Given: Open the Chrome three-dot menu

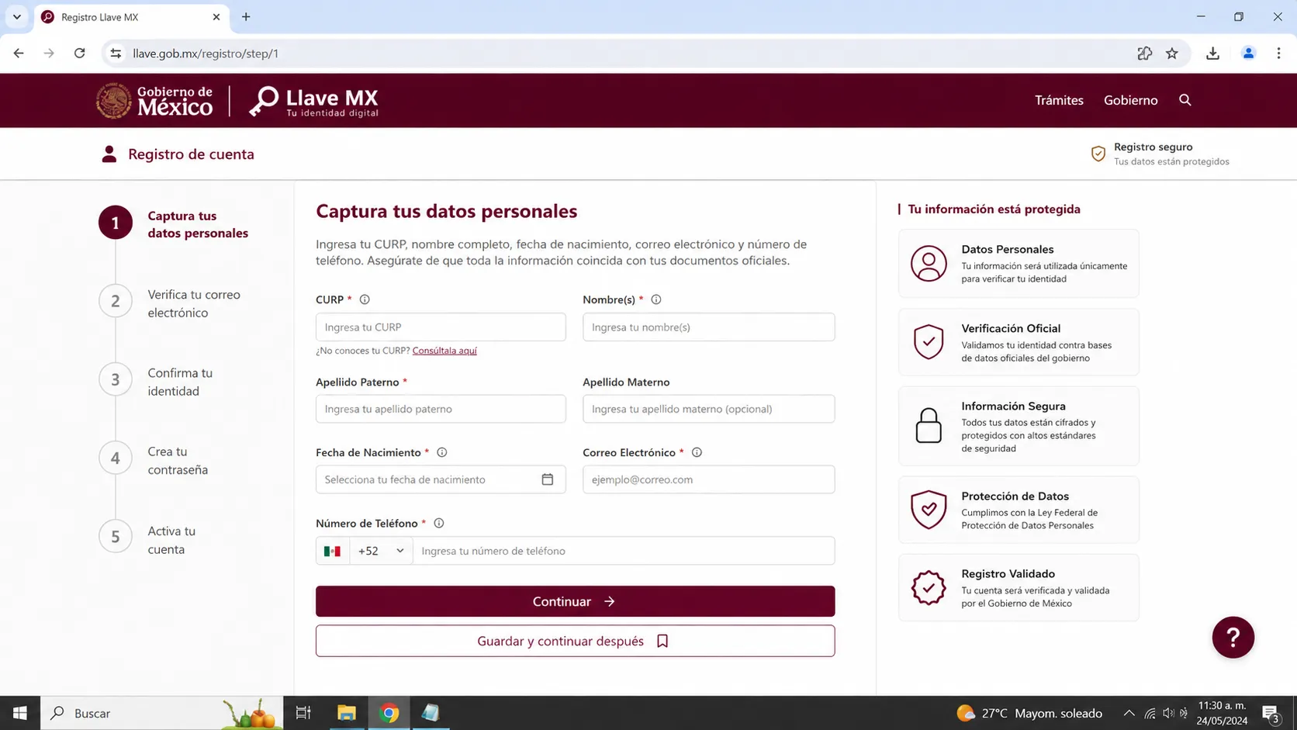Looking at the screenshot, I should pos(1278,54).
